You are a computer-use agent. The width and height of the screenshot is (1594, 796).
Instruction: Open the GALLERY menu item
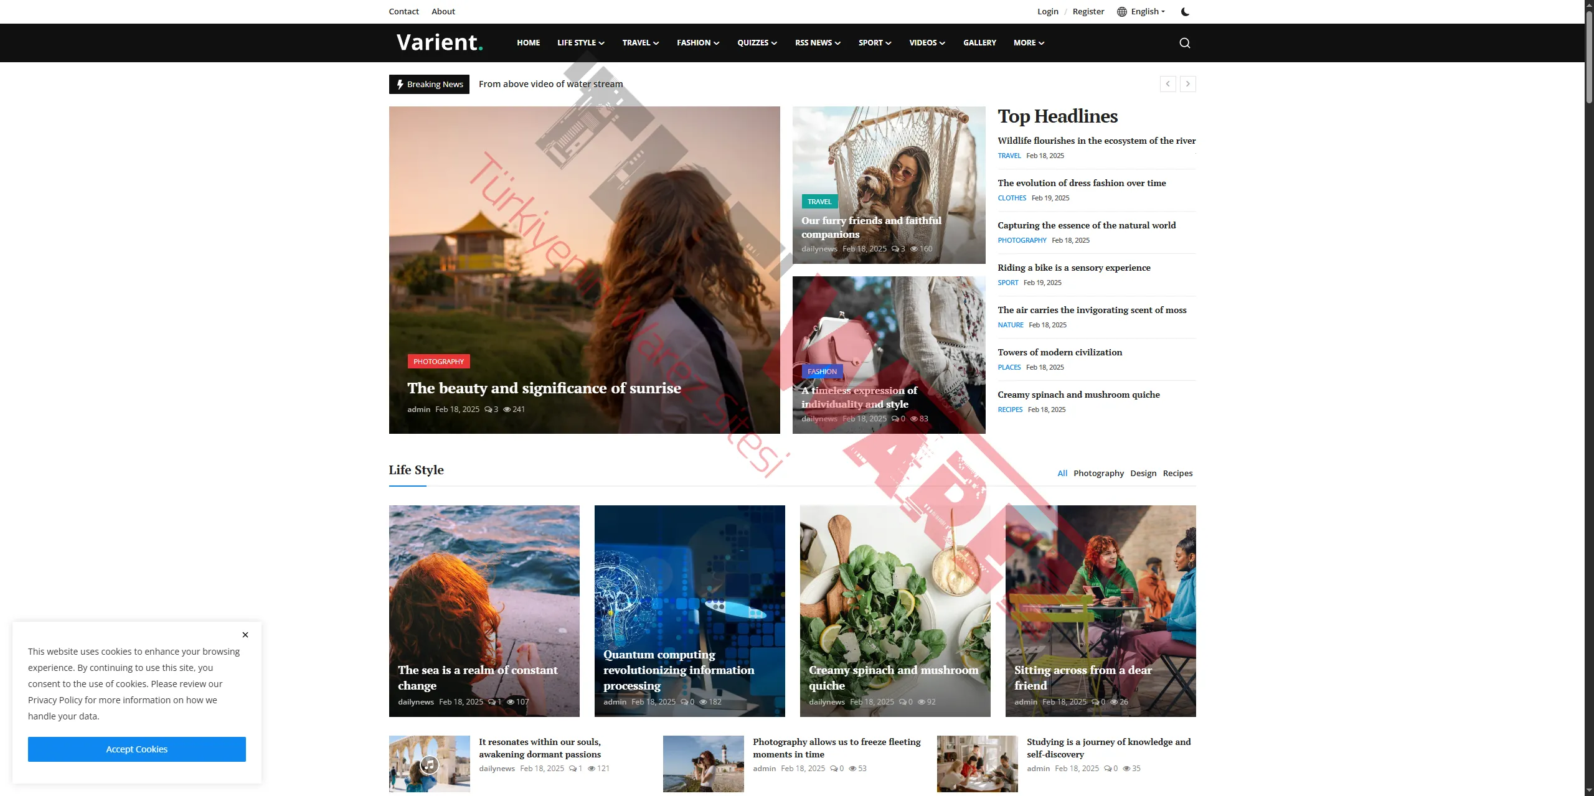click(979, 42)
